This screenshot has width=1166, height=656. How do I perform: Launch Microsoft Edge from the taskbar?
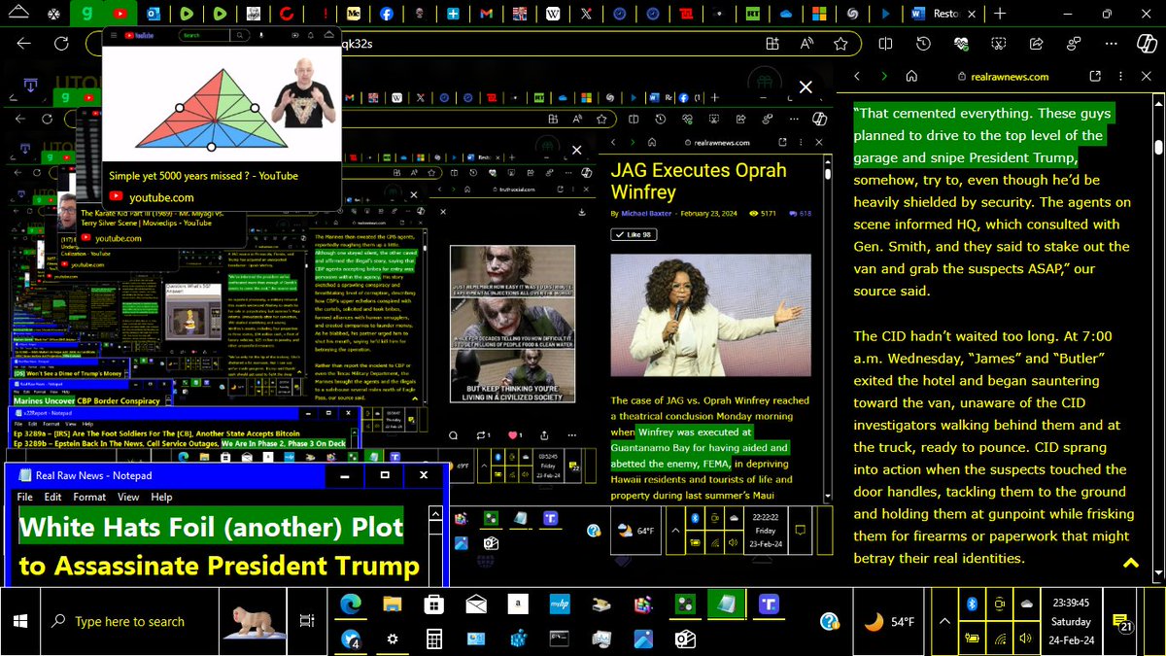(x=351, y=604)
